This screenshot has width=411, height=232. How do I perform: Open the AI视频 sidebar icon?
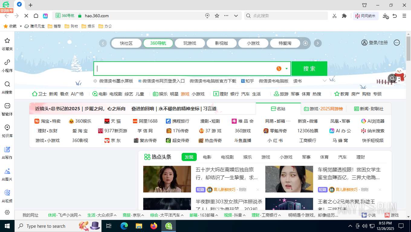coord(7,196)
